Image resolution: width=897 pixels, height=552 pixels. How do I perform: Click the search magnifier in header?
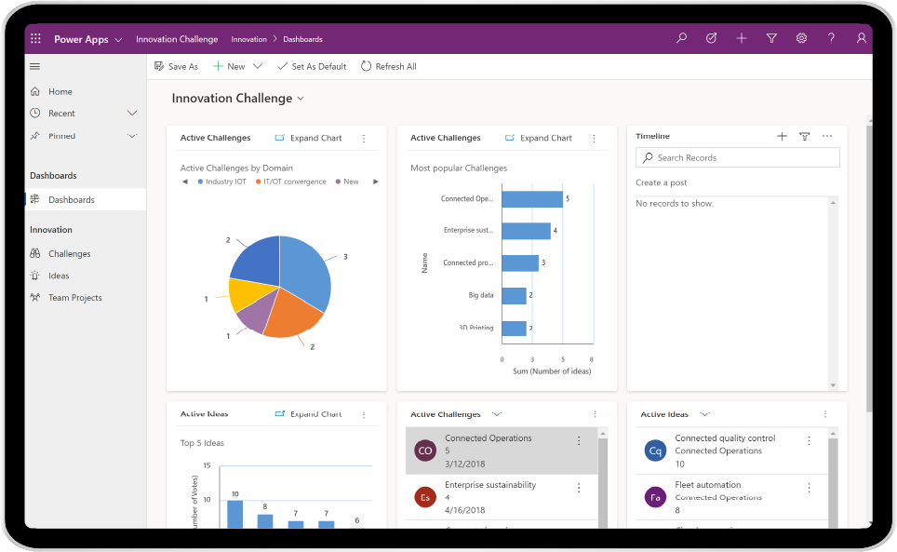click(x=681, y=39)
